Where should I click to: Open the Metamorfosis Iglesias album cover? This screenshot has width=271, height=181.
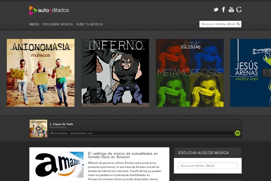click(190, 73)
